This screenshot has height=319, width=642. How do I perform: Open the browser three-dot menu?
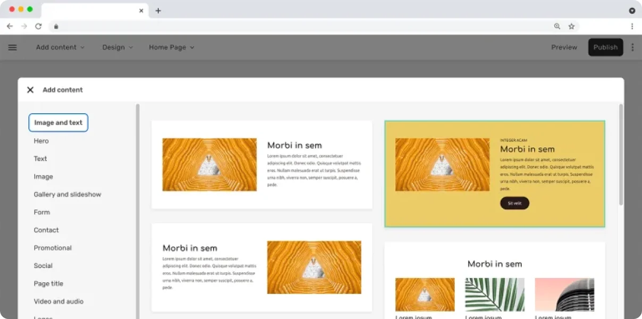click(632, 26)
